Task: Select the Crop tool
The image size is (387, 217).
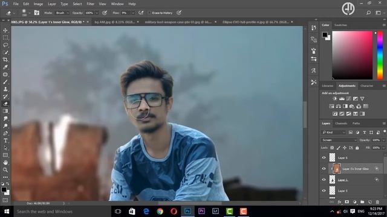Action: click(x=5, y=60)
